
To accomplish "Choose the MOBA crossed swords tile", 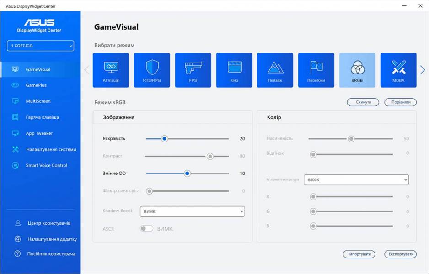I will 398,70.
